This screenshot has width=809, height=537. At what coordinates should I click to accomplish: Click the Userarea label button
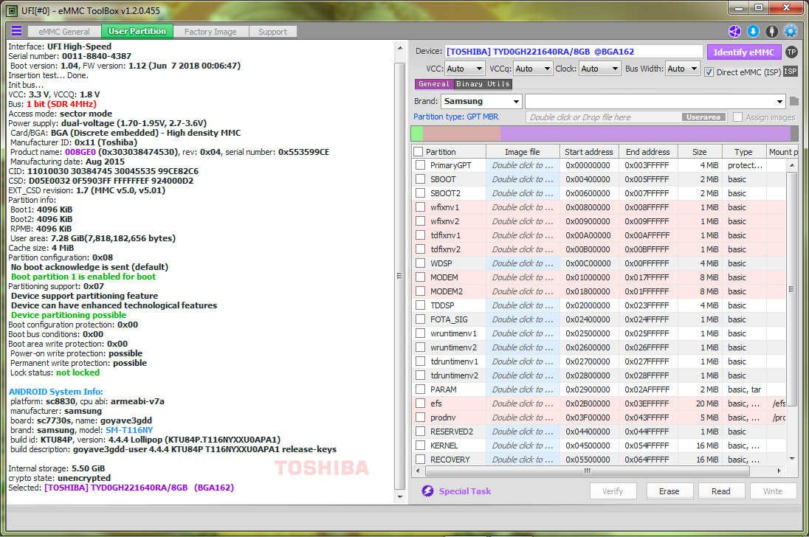pos(703,117)
